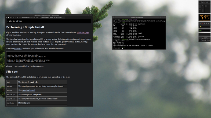
Task: Click the music note icon in media controls
Action: click(x=209, y=23)
